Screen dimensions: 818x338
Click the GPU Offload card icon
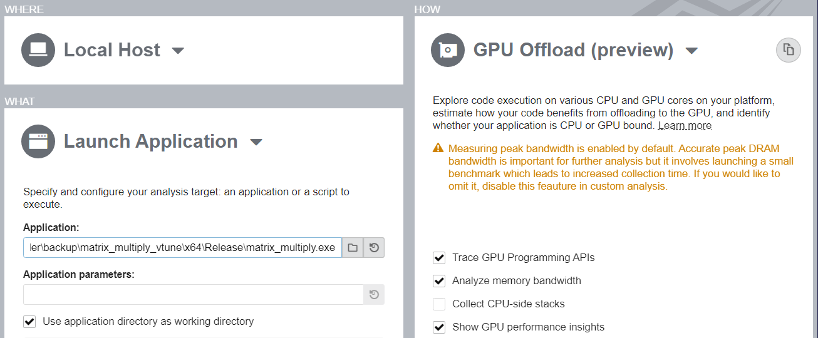[448, 50]
